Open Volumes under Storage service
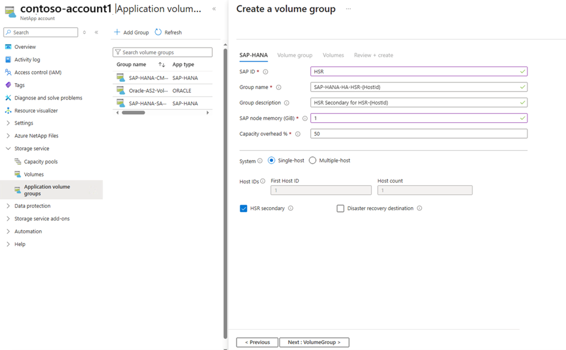The image size is (566, 350). pyautogui.click(x=34, y=174)
